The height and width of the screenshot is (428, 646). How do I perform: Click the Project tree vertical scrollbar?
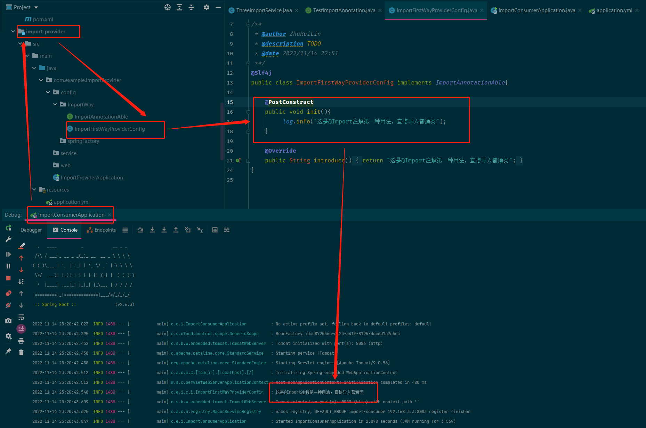coord(222,131)
